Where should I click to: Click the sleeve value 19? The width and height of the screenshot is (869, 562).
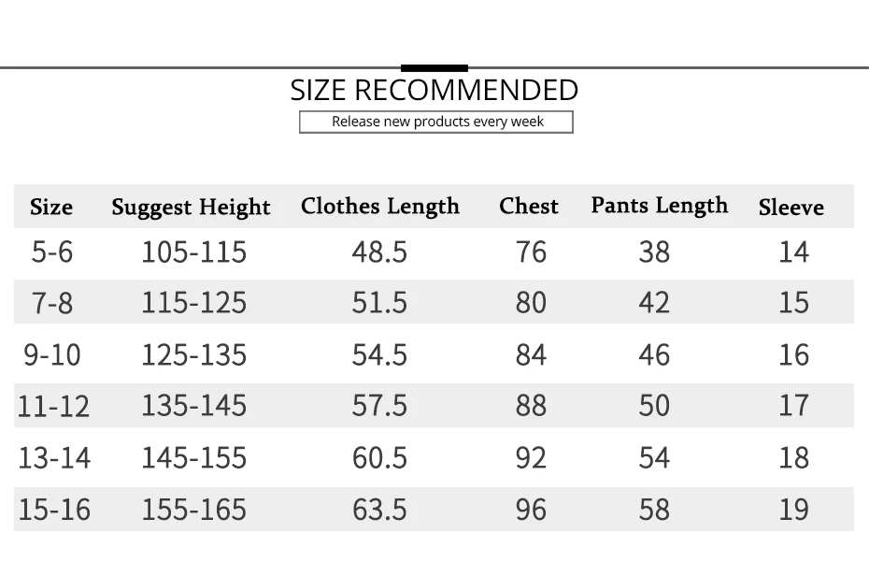click(x=794, y=510)
